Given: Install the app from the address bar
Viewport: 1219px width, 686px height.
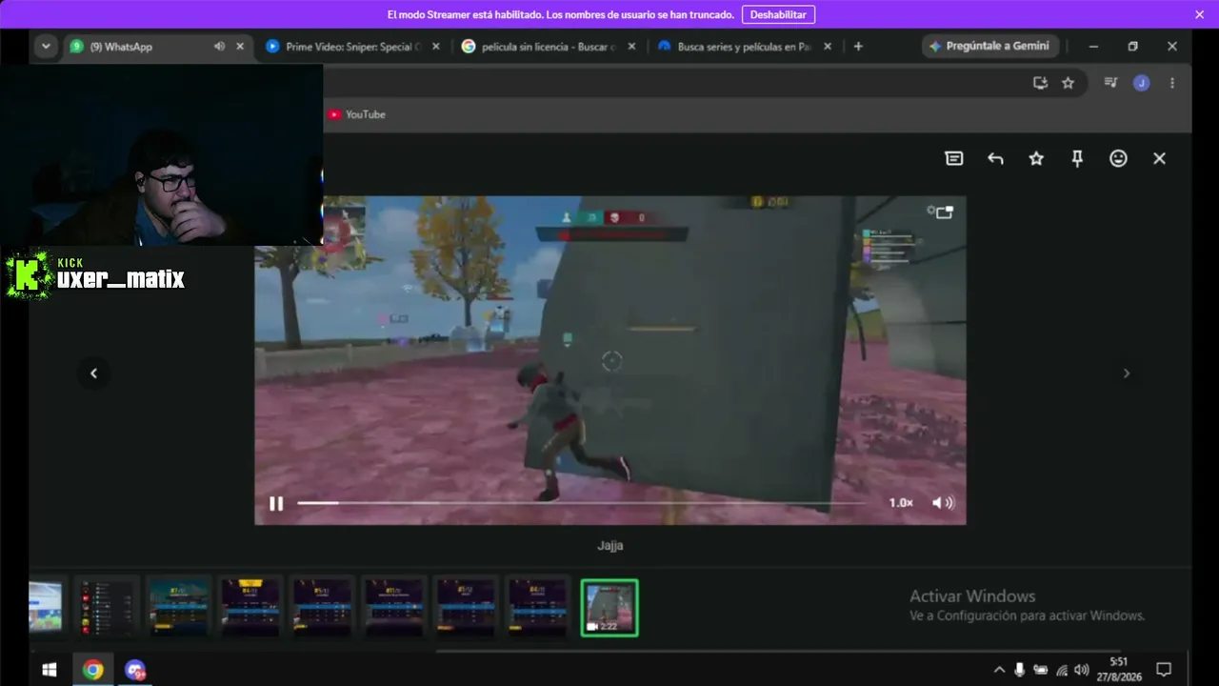Looking at the screenshot, I should [x=1040, y=83].
